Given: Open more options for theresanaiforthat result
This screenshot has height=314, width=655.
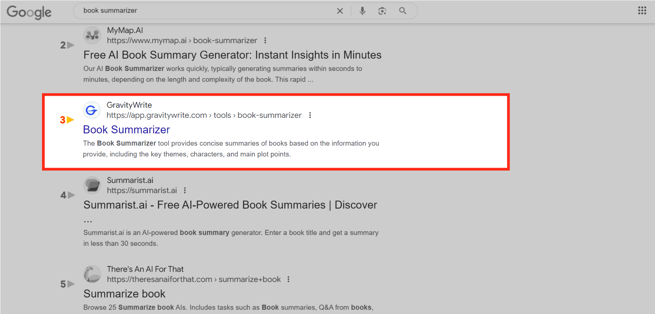Looking at the screenshot, I should coord(288,279).
